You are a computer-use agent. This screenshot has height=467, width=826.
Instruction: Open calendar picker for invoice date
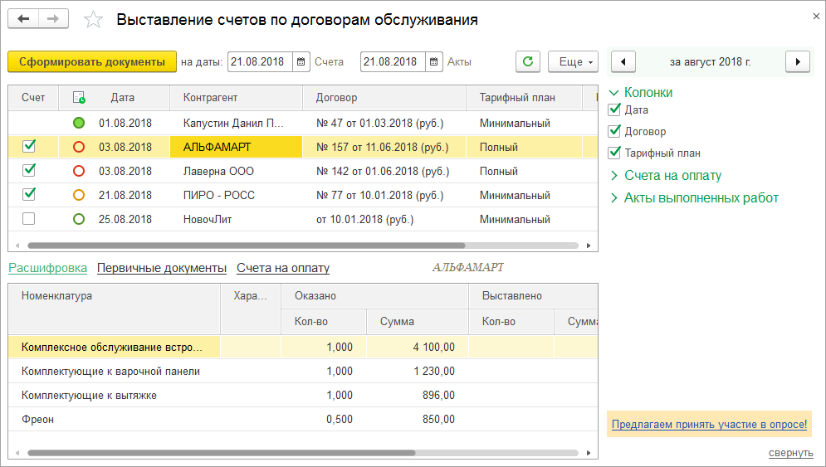click(301, 62)
